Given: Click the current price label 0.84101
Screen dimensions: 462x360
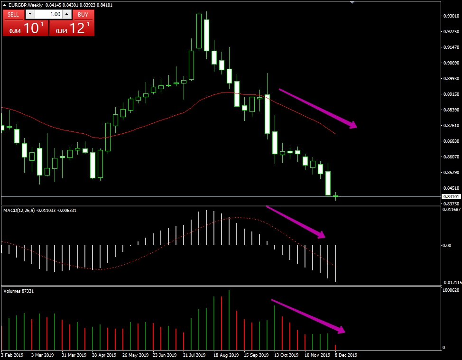Looking at the screenshot, I should pyautogui.click(x=450, y=196).
